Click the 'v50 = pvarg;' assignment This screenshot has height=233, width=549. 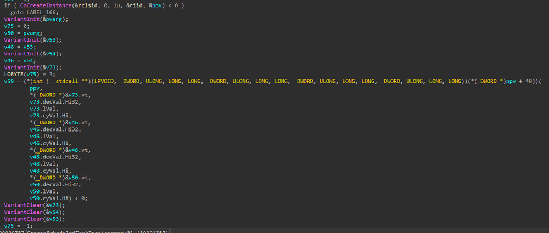tap(23, 33)
